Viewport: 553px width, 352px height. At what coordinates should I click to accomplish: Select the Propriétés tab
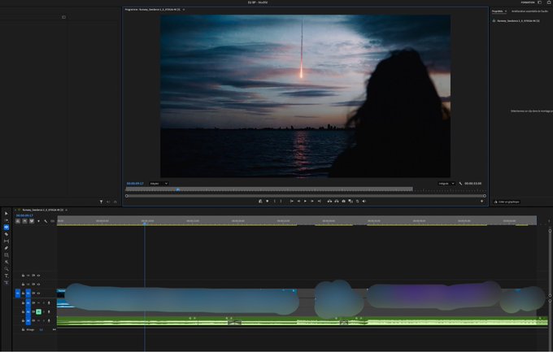point(497,11)
